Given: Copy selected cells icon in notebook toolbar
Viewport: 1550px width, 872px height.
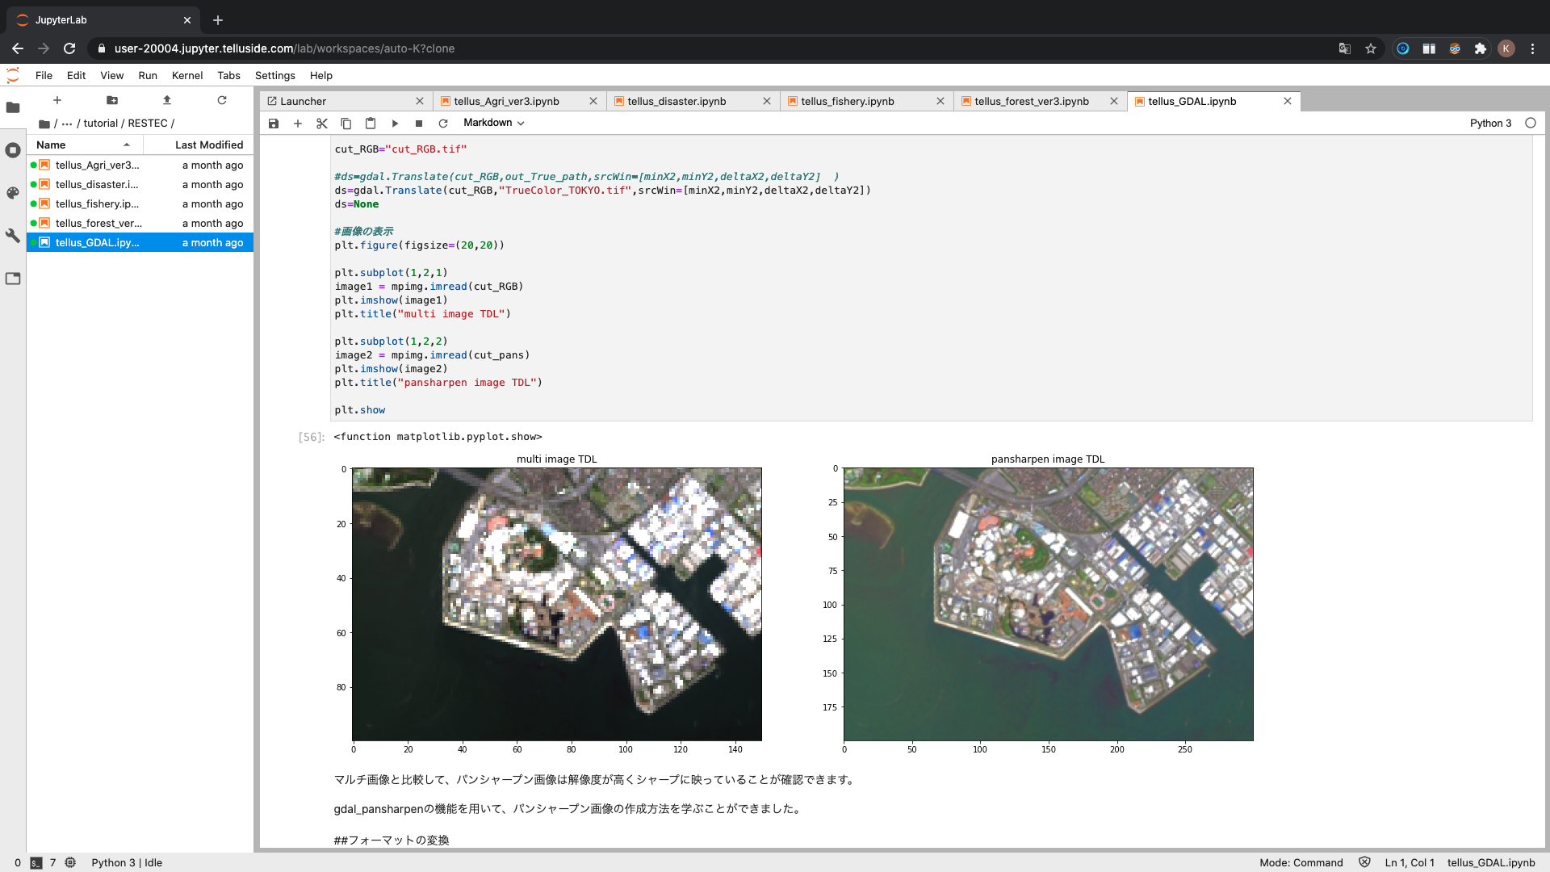Looking at the screenshot, I should pos(346,124).
